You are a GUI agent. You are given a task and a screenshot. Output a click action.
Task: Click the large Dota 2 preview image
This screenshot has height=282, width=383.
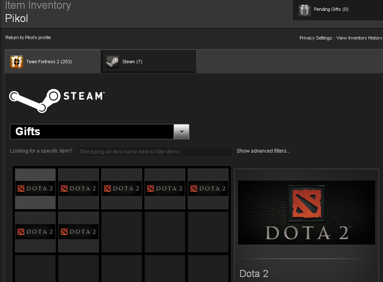pos(307,212)
